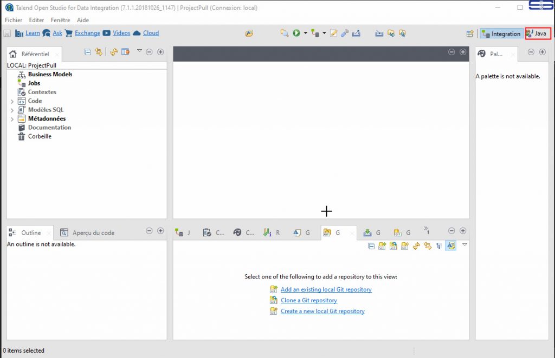This screenshot has width=555, height=358.
Task: Click the job designer icon in main toolbar
Action: pos(315,33)
